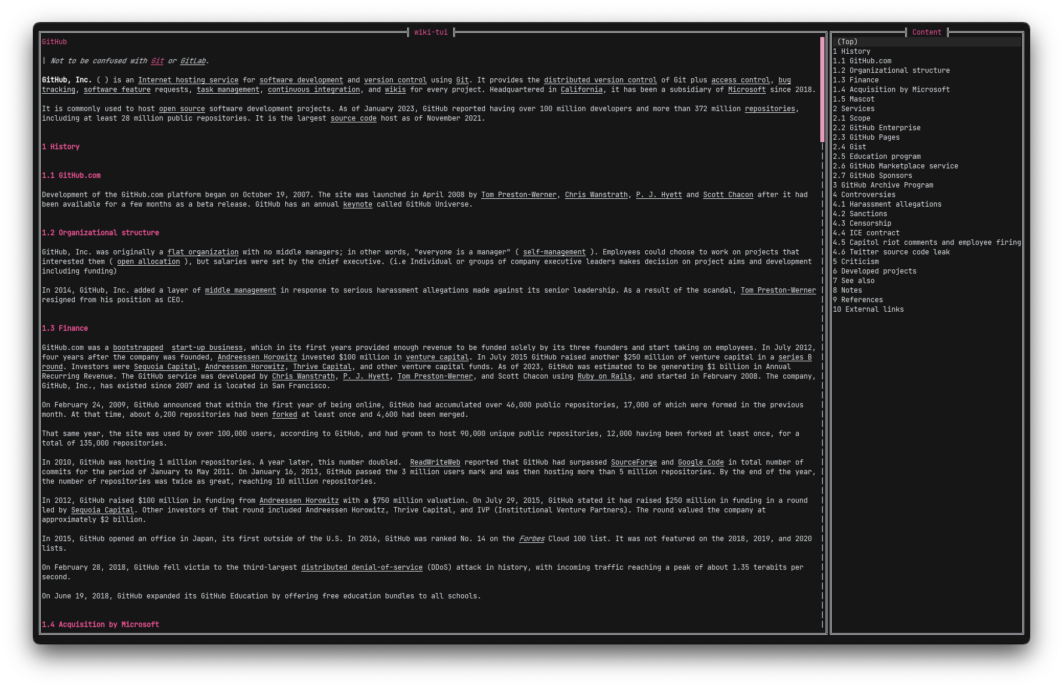Image resolution: width=1063 pixels, height=688 pixels.
Task: Select (Top) in Content panel
Action: [x=927, y=42]
